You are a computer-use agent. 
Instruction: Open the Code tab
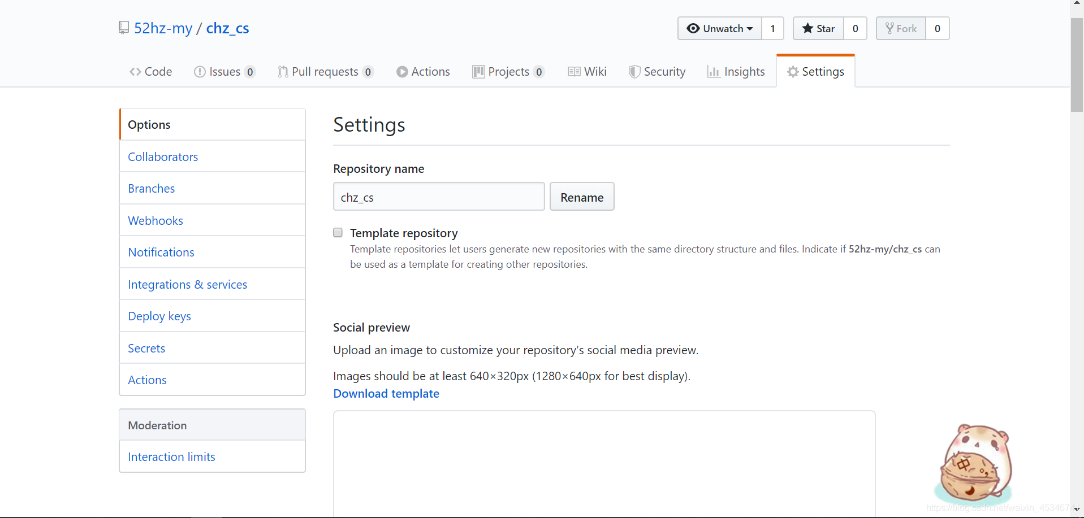click(x=150, y=72)
